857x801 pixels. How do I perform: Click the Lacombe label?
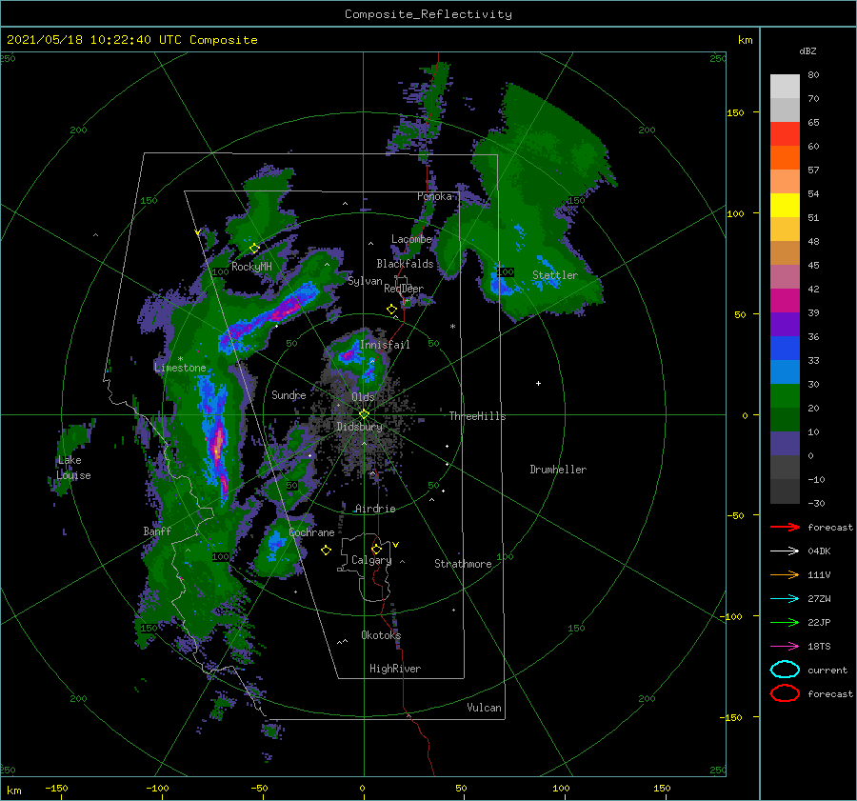411,239
